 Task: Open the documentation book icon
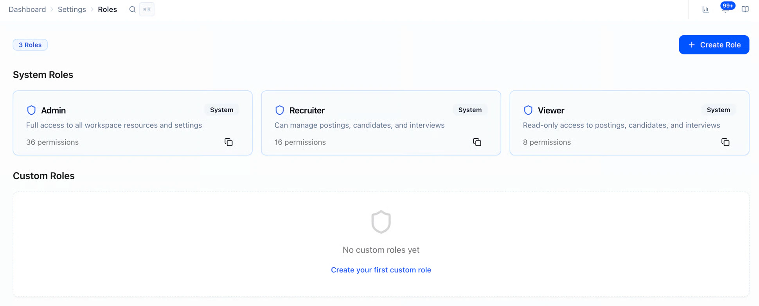click(x=745, y=9)
